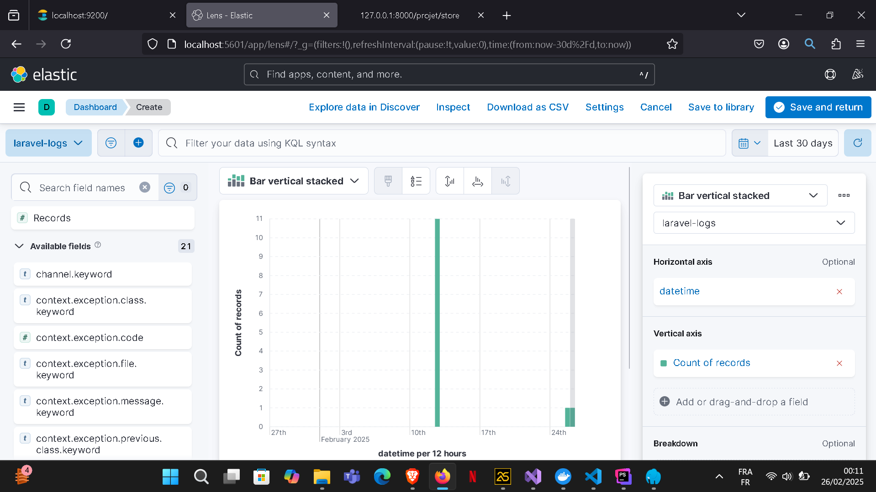Select the Records field
This screenshot has height=492, width=876.
pyautogui.click(x=103, y=218)
